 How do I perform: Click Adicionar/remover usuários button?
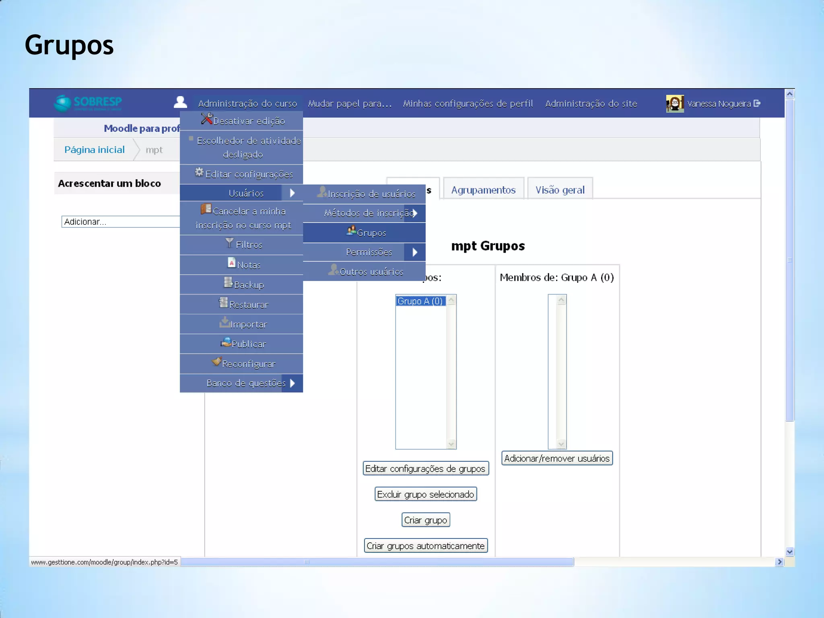point(557,458)
